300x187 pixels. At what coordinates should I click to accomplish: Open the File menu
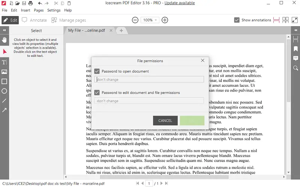pyautogui.click(x=4, y=10)
